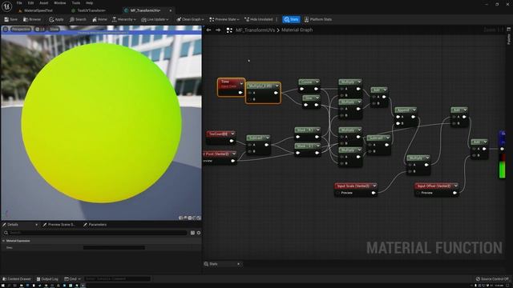This screenshot has width=513, height=288.
Task: Open the Clean Graph dropdown
Action: (x=190, y=19)
